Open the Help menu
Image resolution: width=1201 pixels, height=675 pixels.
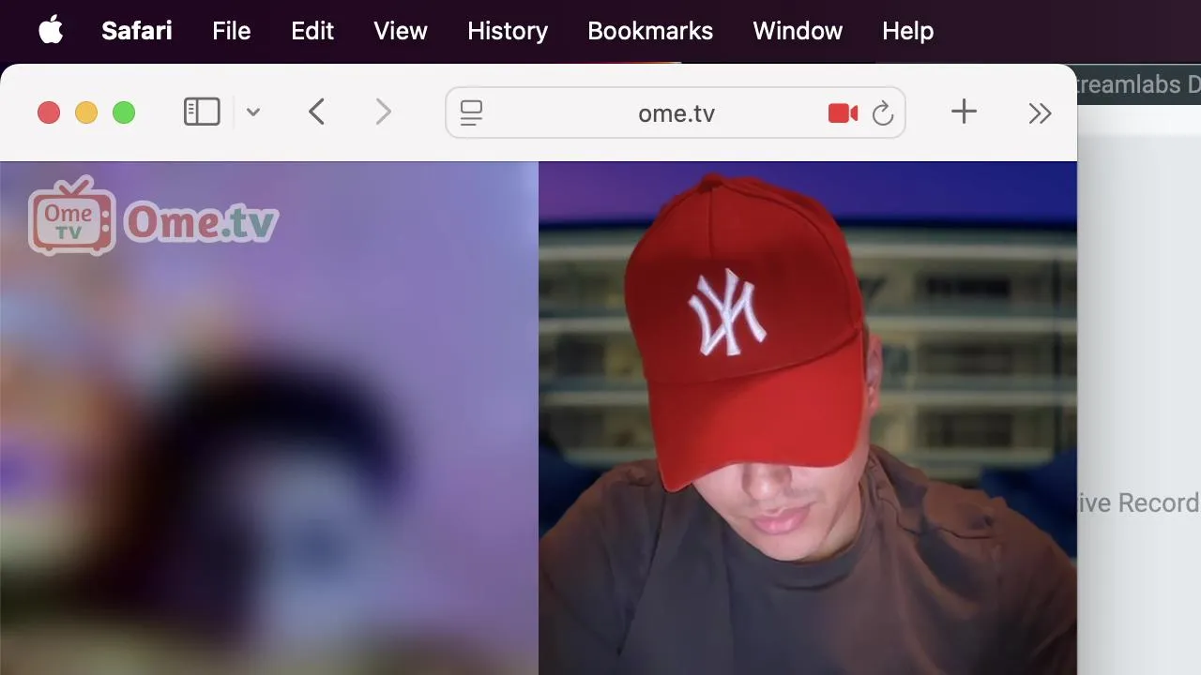(x=907, y=31)
